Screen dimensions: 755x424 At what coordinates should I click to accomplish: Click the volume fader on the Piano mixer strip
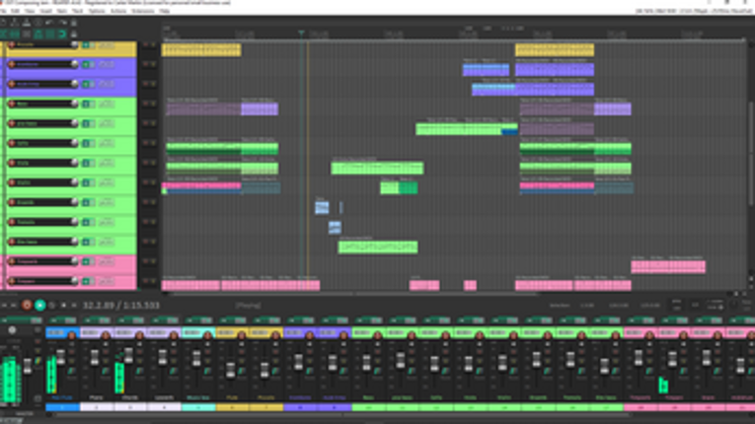[x=95, y=358]
